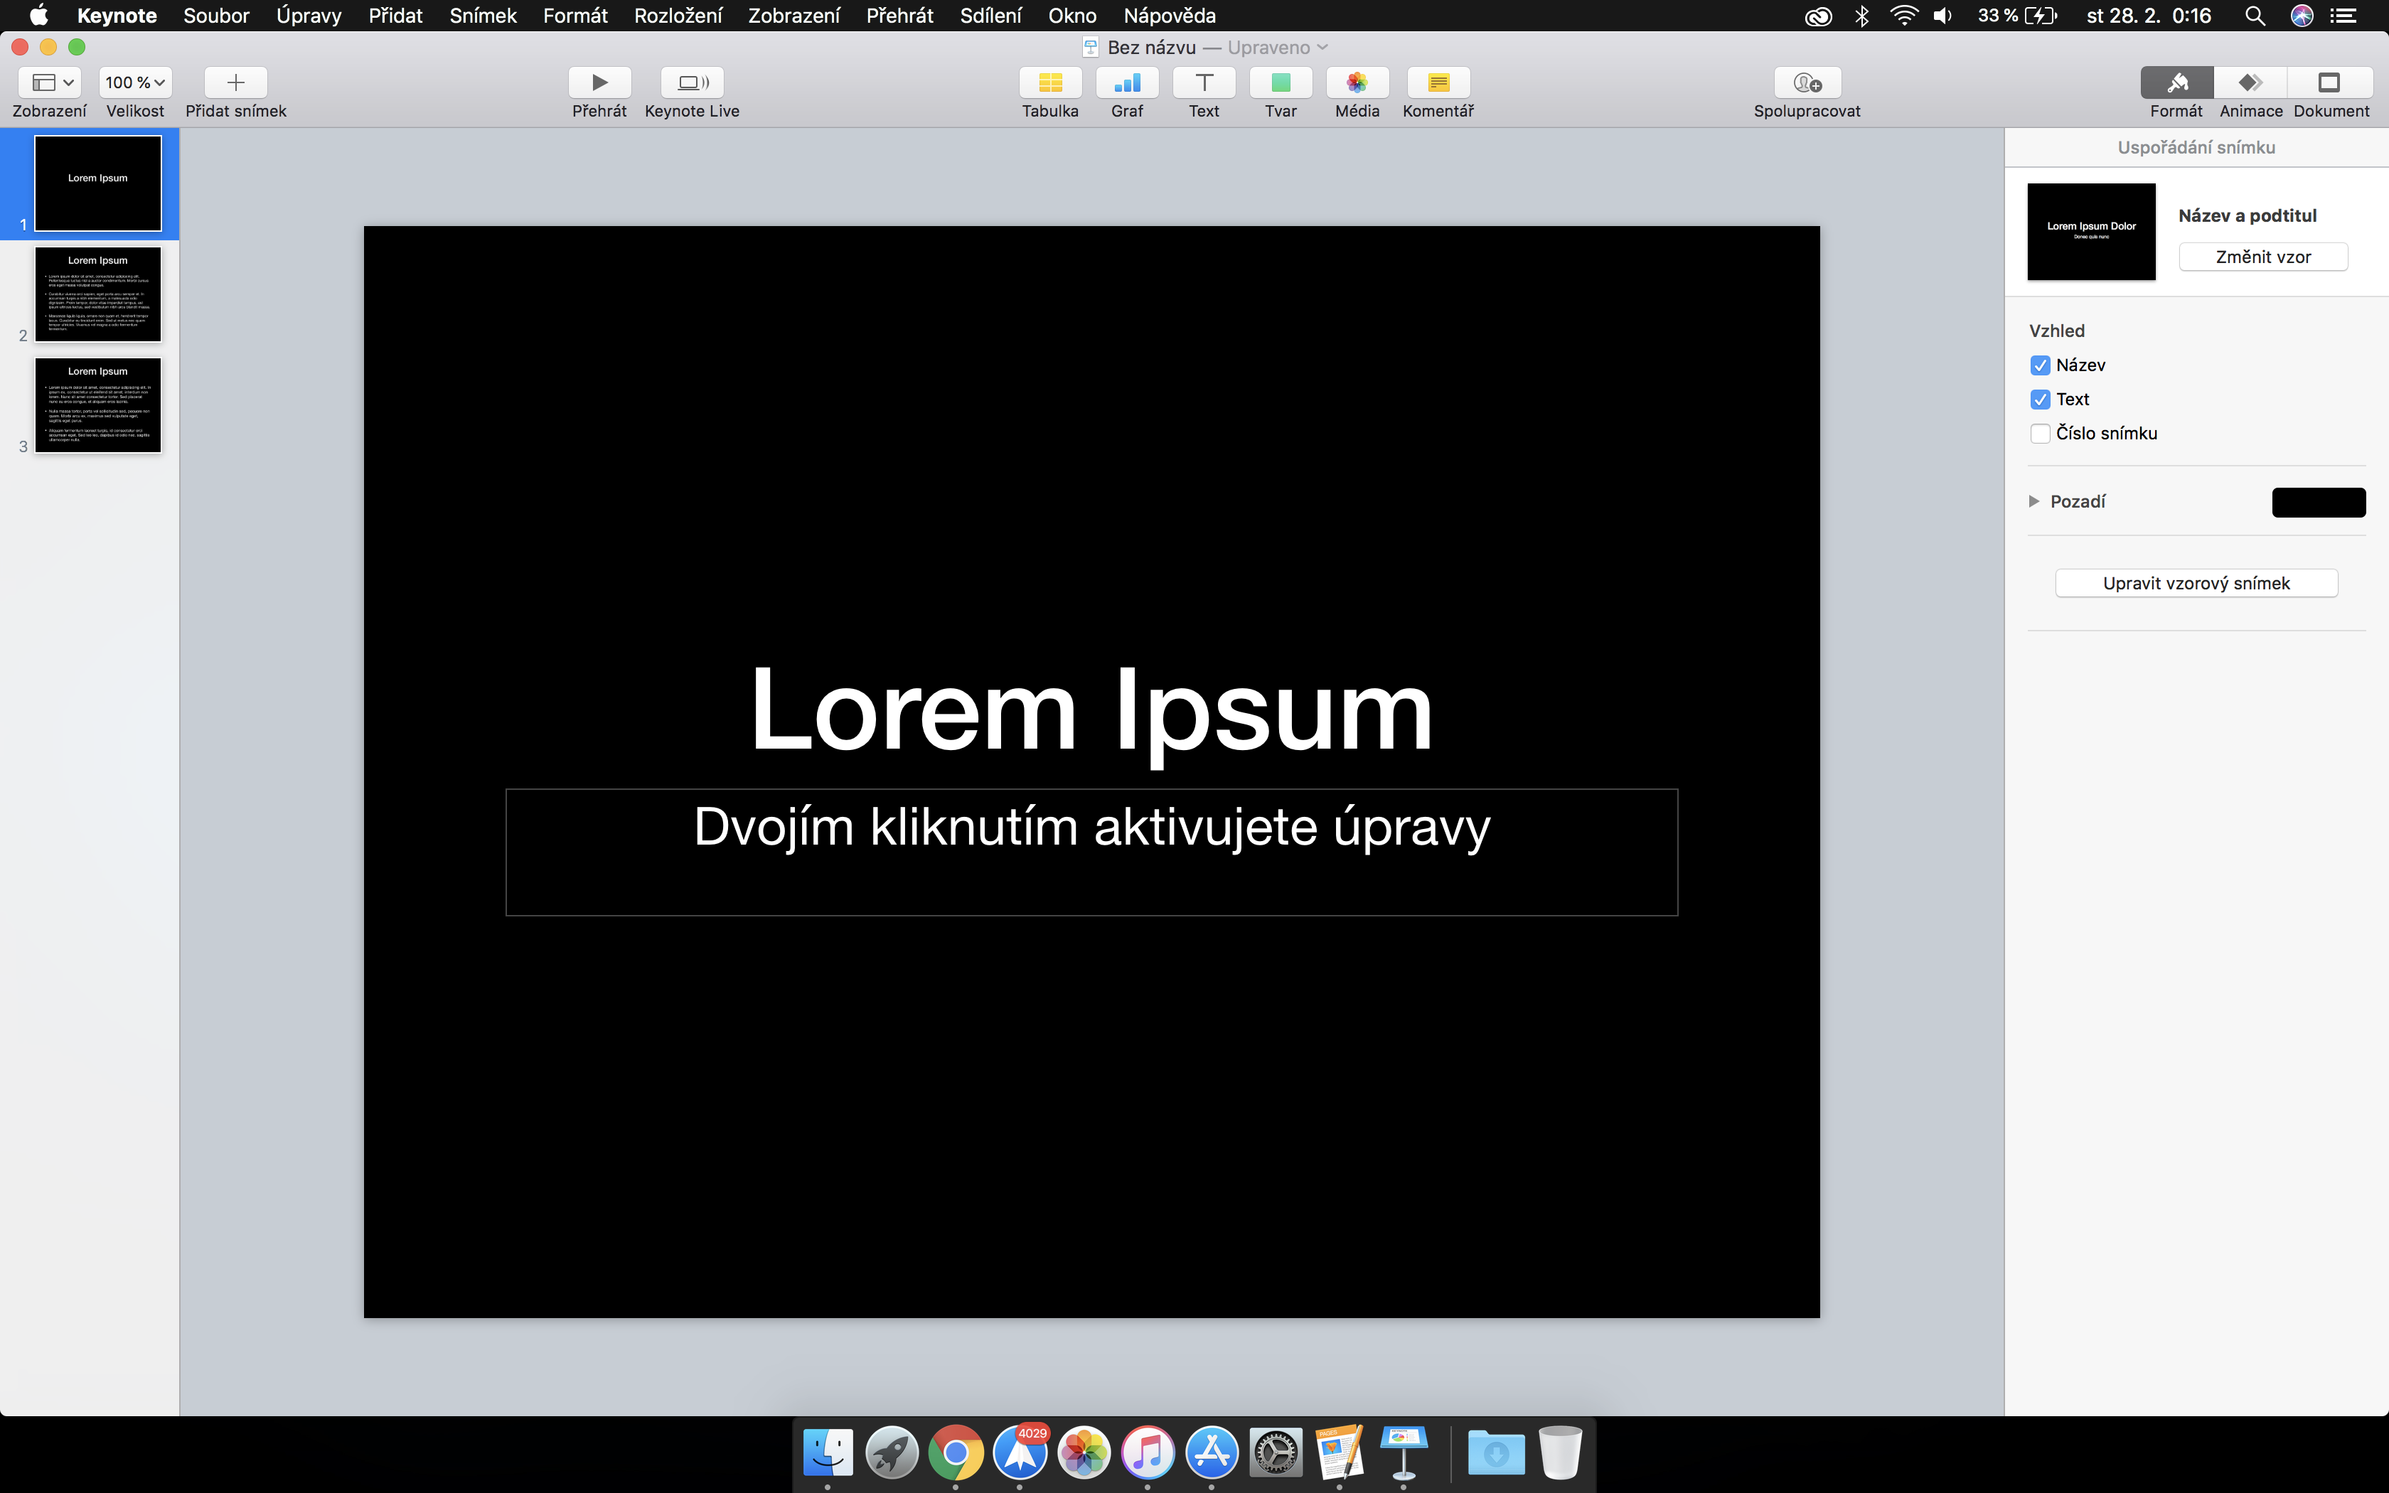Viewport: 2389px width, 1493px height.
Task: Click the Změnit vzor button
Action: tap(2262, 257)
